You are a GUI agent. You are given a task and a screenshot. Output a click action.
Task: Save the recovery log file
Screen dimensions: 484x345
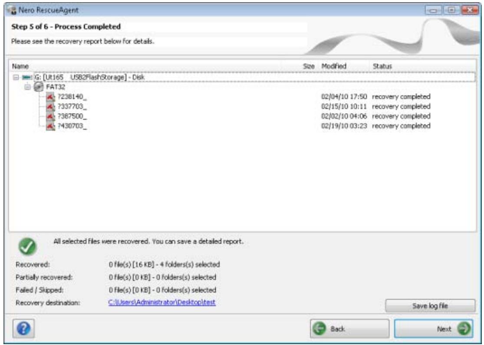pyautogui.click(x=430, y=306)
